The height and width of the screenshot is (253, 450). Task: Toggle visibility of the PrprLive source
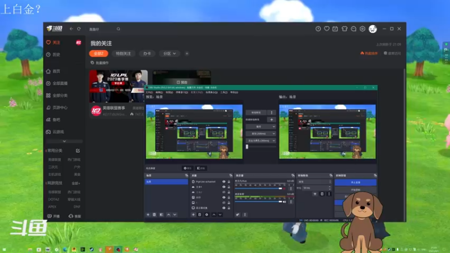(224, 182)
